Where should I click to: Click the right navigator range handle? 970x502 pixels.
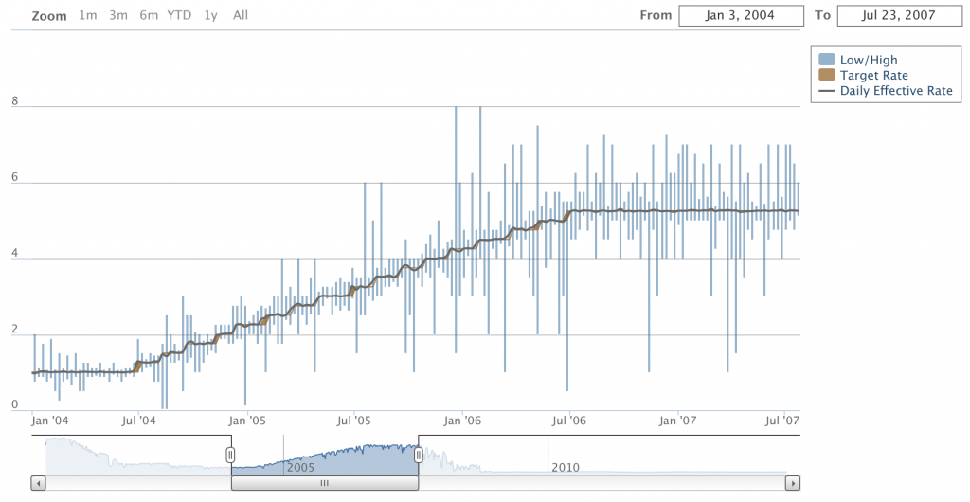(x=418, y=456)
